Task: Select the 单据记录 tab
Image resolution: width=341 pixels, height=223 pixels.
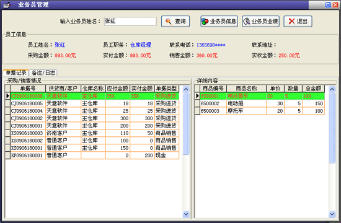Action: (16, 72)
